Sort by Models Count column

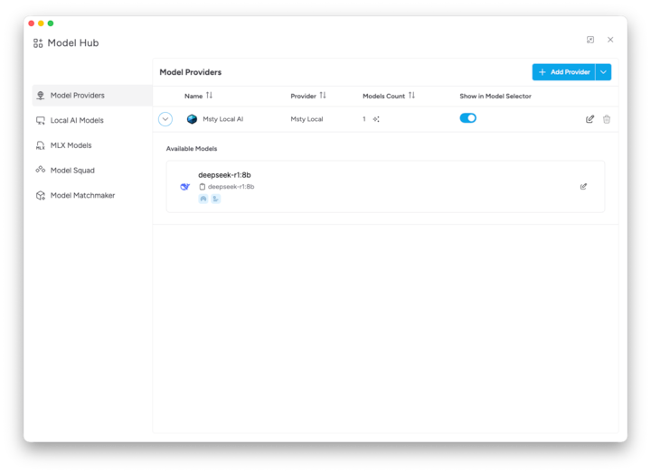pos(411,96)
